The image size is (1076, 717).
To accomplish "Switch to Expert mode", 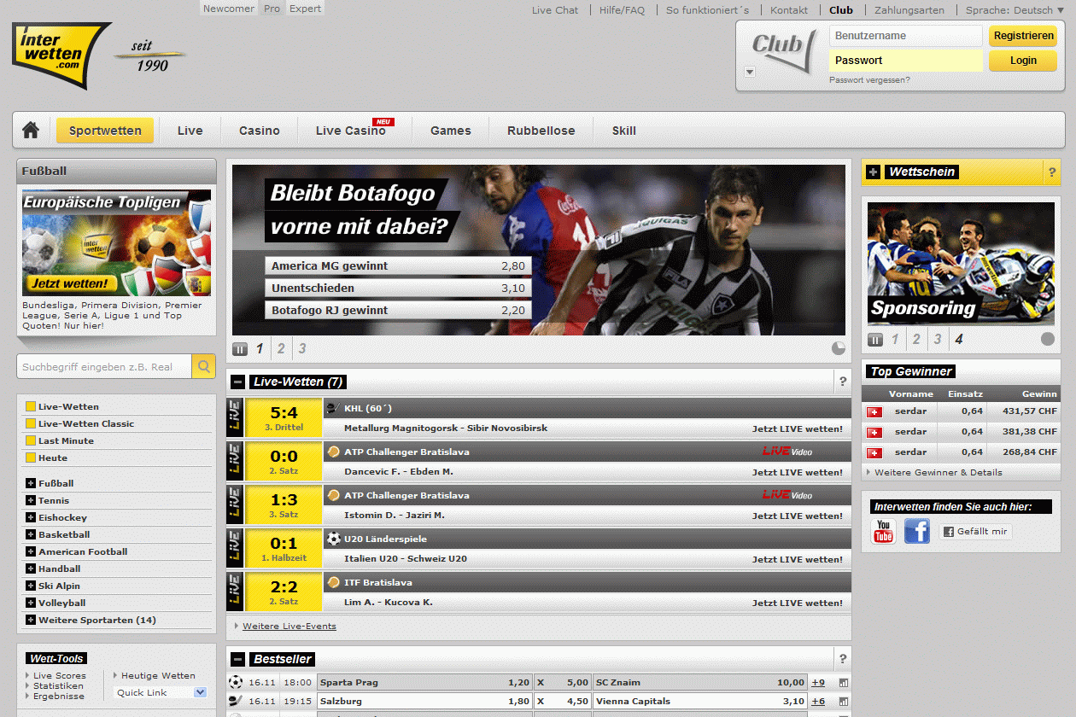I will [x=305, y=9].
